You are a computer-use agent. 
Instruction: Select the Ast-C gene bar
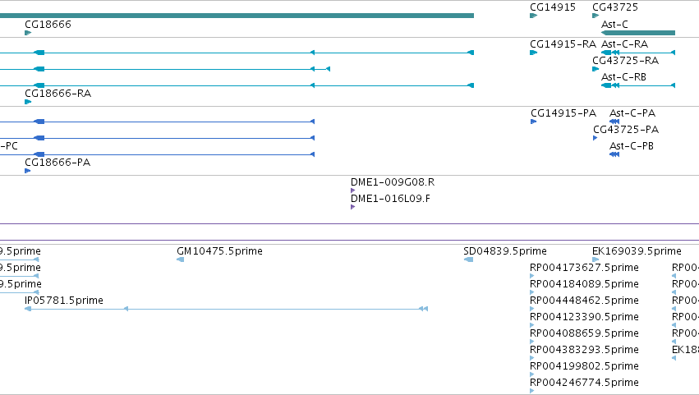(x=638, y=33)
